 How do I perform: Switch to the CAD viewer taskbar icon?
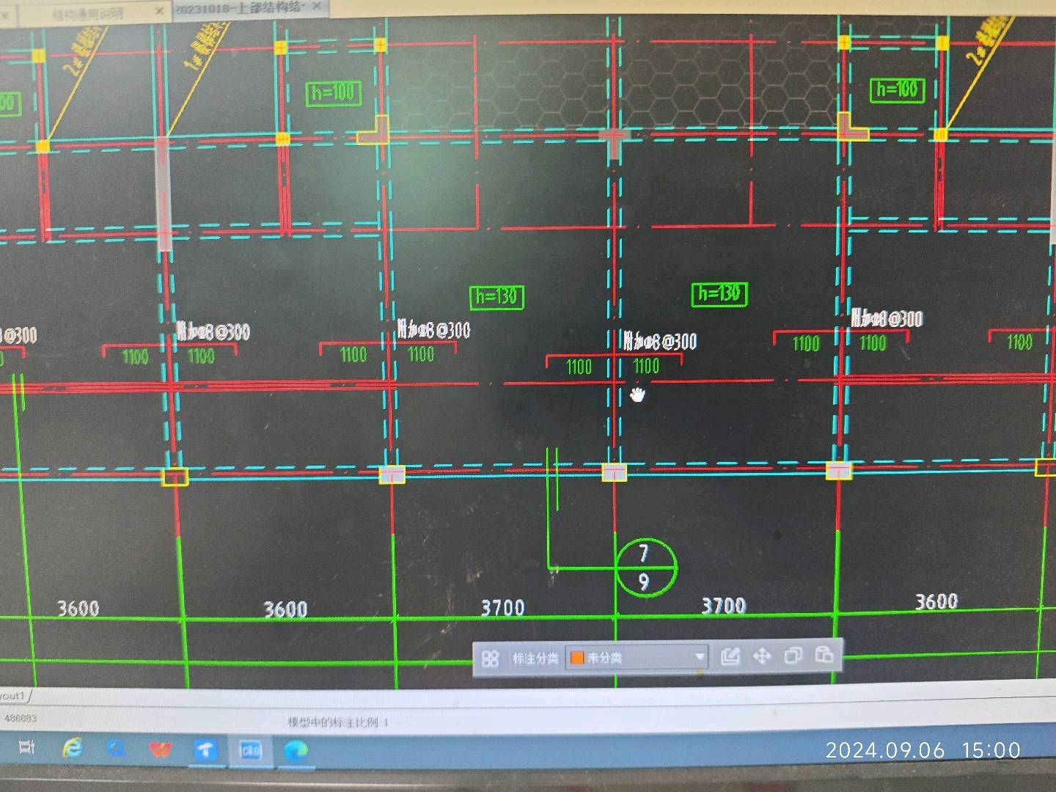(251, 750)
